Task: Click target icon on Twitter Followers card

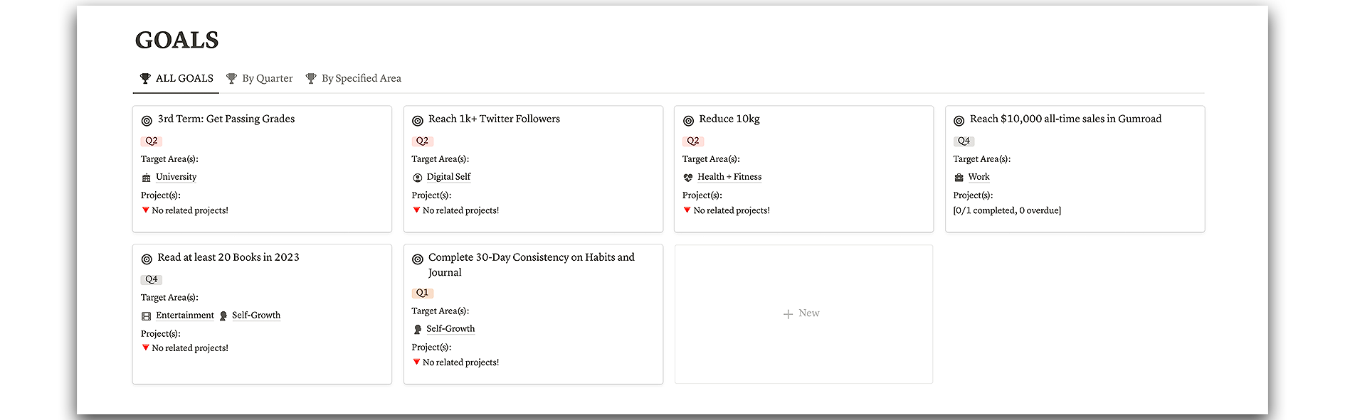Action: pyautogui.click(x=418, y=121)
